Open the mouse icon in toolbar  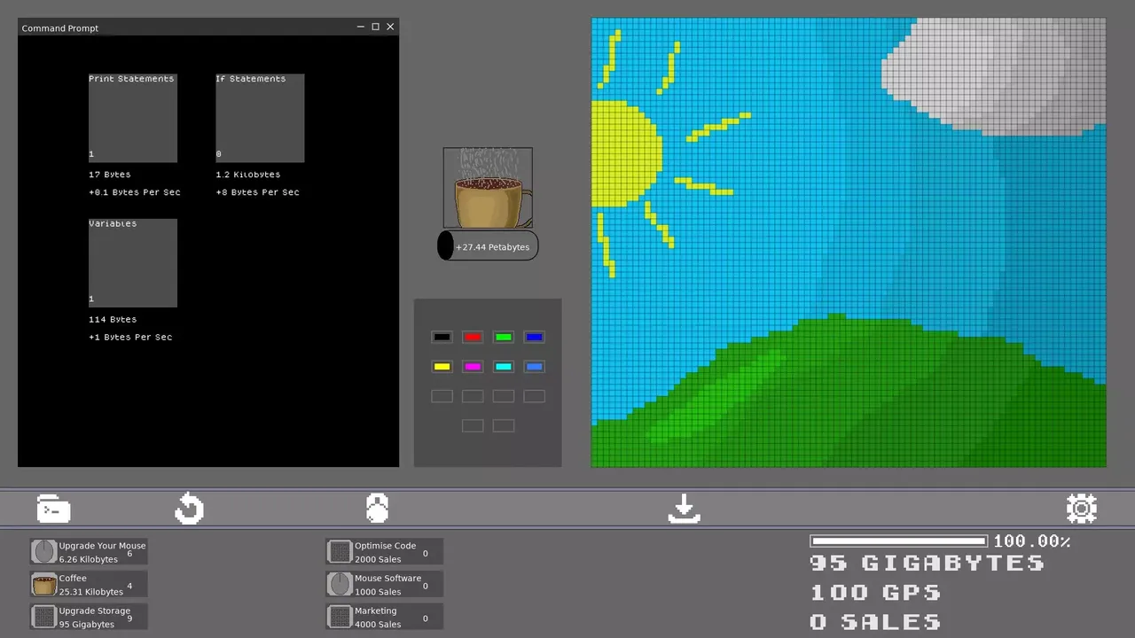point(377,509)
